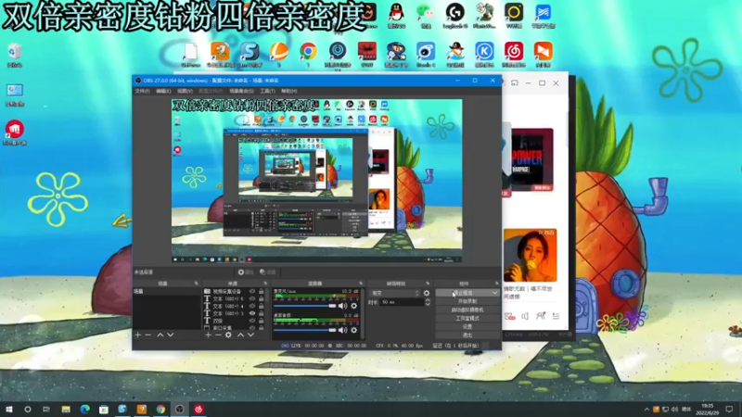This screenshot has width=742, height=417.
Task: Toggle visibility of 视频采集设备 source
Action: [252, 292]
